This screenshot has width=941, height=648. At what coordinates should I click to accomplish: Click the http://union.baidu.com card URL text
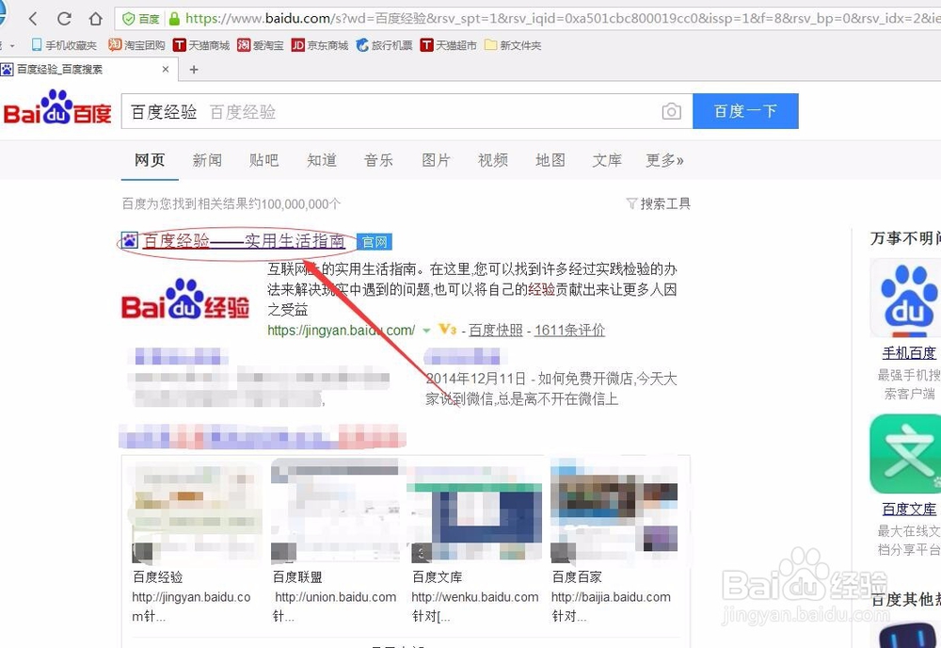336,597
